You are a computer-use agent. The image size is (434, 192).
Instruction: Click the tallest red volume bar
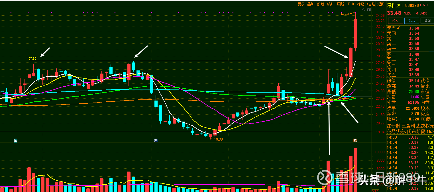click(x=355, y=170)
